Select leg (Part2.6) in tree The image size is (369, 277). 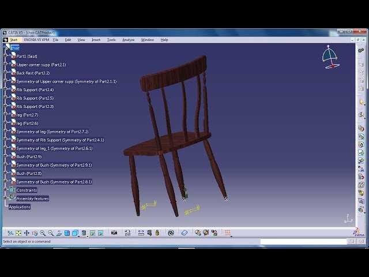click(x=27, y=123)
